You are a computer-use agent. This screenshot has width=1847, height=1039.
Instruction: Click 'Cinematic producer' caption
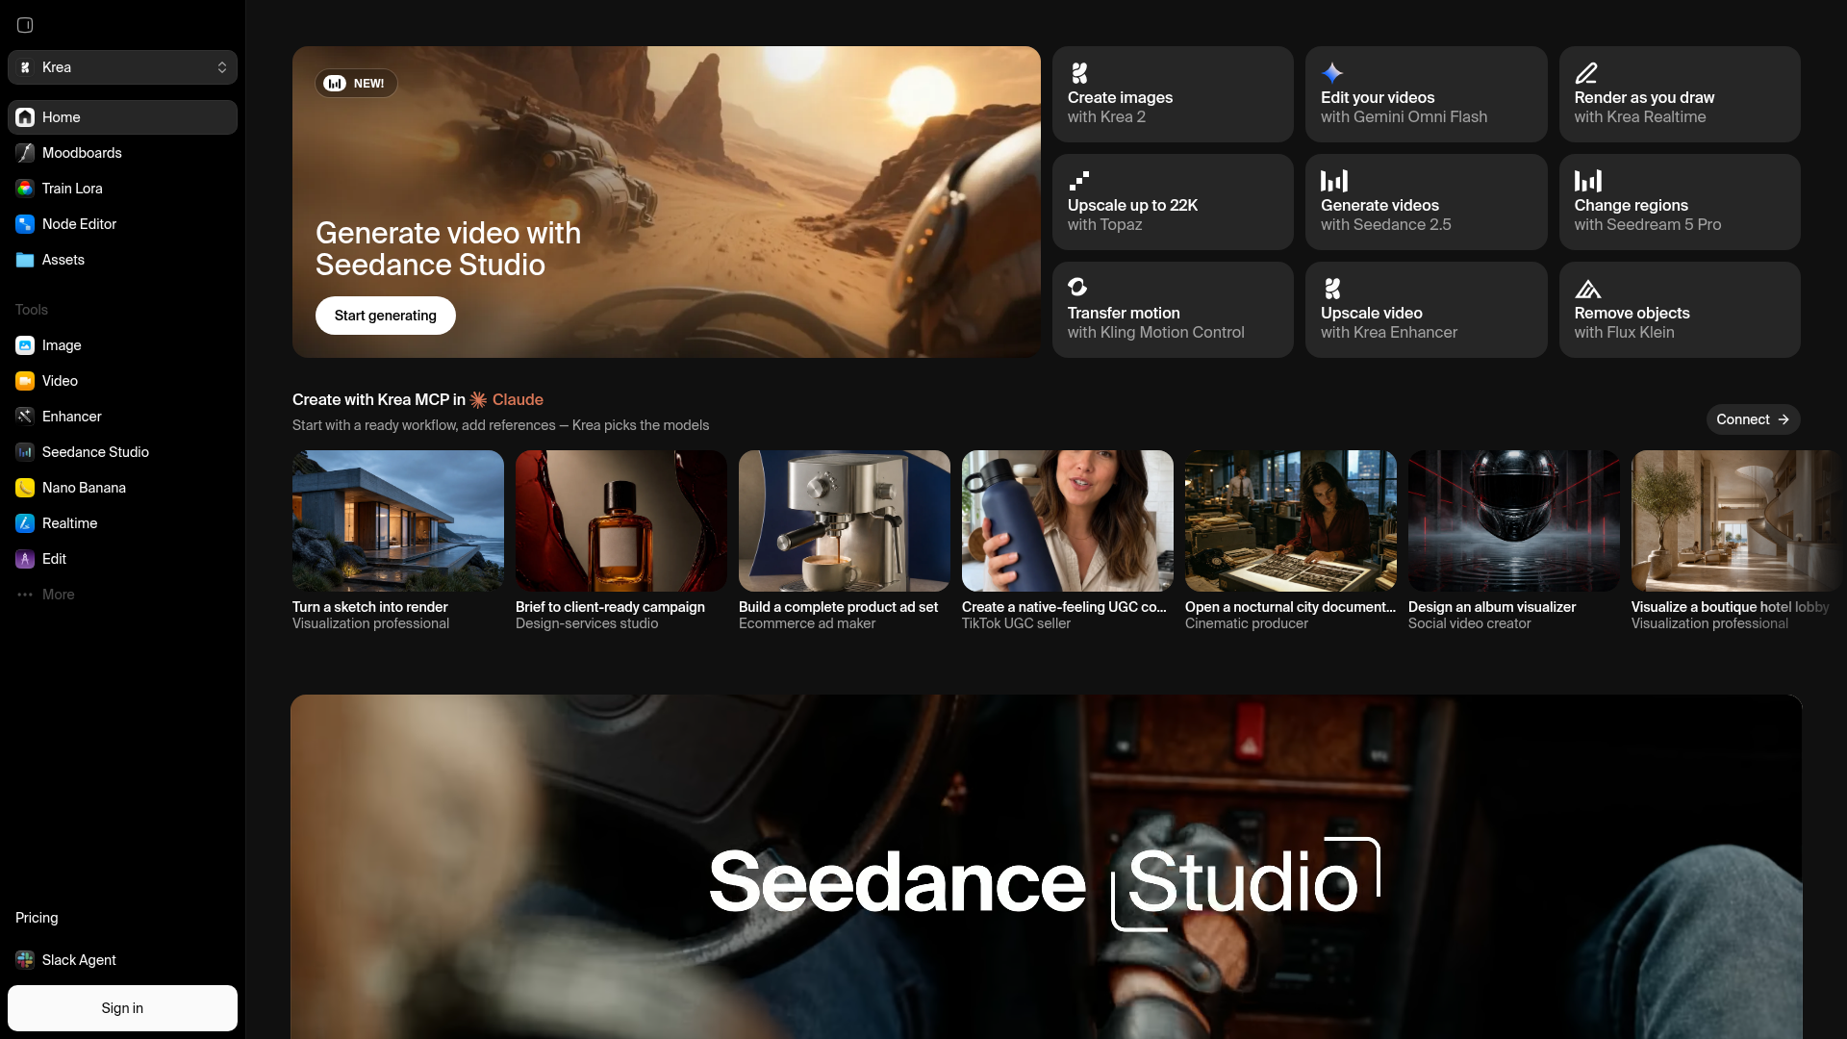1247,623
